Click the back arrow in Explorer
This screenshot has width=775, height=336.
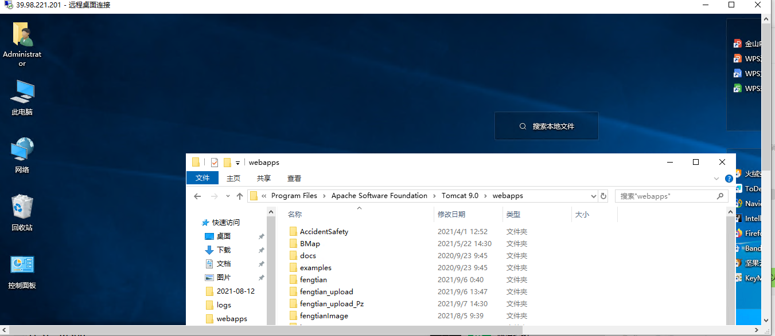(197, 196)
